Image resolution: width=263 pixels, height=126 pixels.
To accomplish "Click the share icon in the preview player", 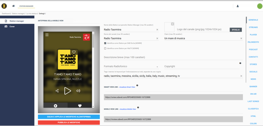I will (57, 91).
